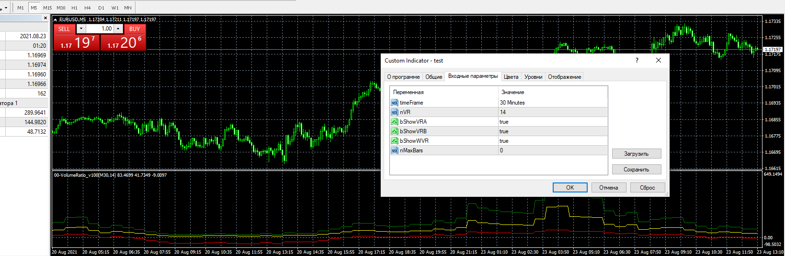Click Загрузить to load parameters
The width and height of the screenshot is (785, 256).
pyautogui.click(x=637, y=154)
